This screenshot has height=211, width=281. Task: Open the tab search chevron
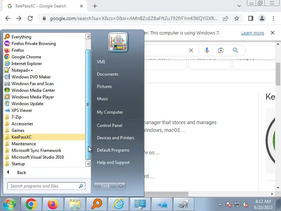click(239, 6)
